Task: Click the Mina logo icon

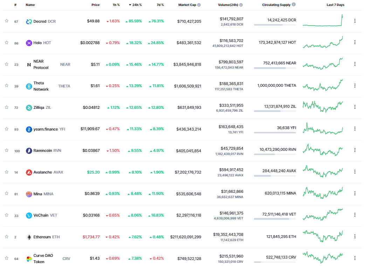Action: pyautogui.click(x=29, y=194)
